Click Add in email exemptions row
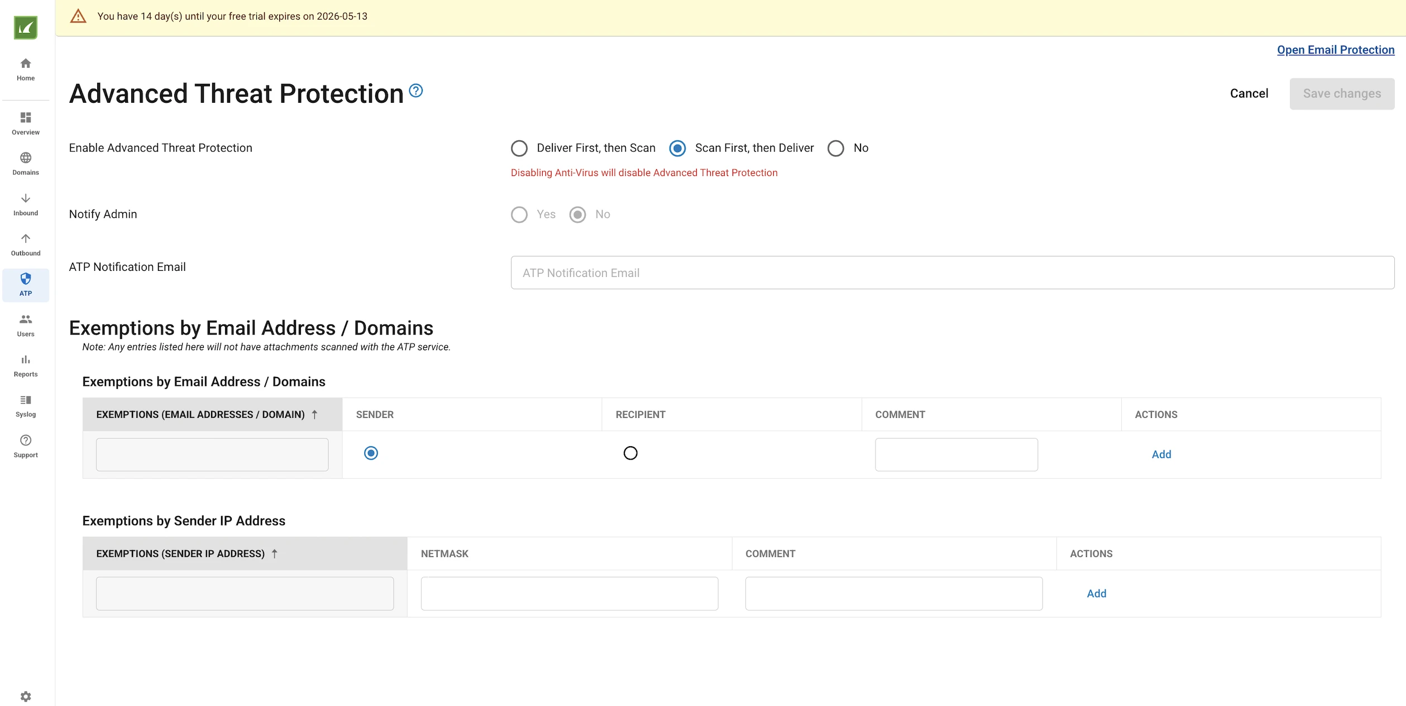This screenshot has height=706, width=1406. [1161, 454]
